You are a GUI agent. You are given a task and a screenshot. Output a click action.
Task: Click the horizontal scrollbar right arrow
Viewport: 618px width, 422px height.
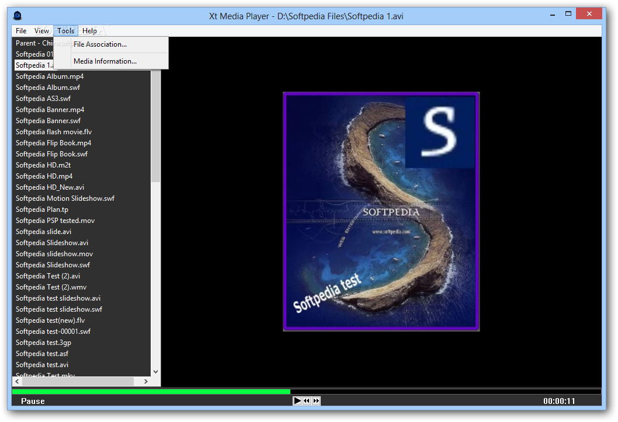tap(146, 382)
